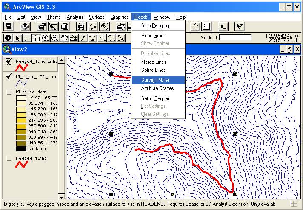Click the context Help arrow icon

point(239,27)
